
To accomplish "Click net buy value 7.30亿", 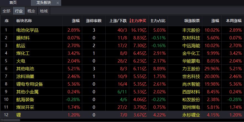I will click(x=140, y=45).
